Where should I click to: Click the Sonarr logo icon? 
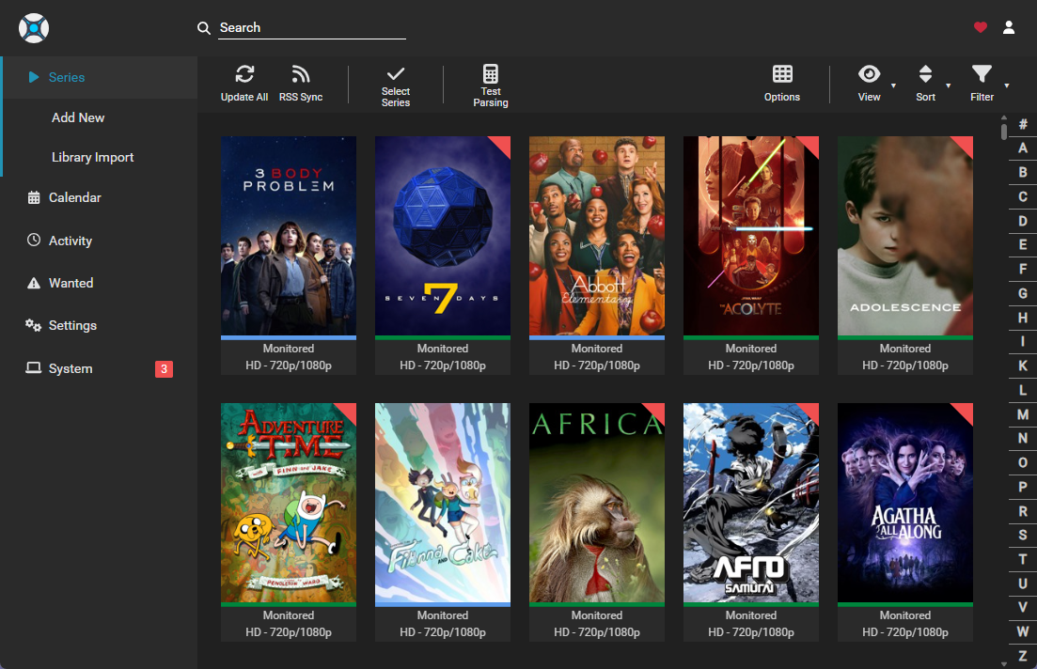pos(34,28)
